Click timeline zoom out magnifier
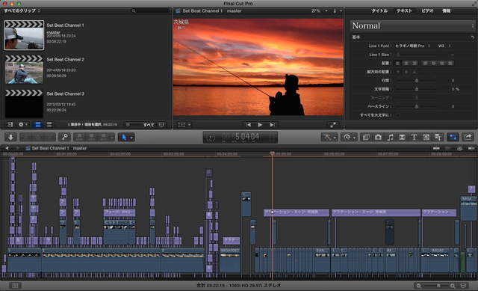The width and height of the screenshot is (478, 291). 419,286
